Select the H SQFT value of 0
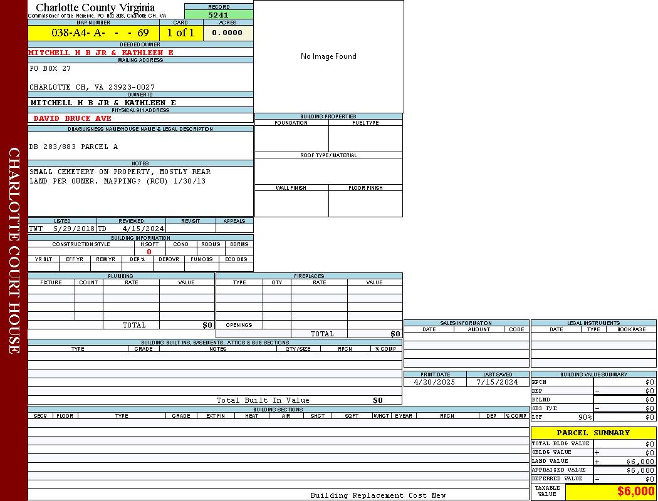 [x=149, y=252]
